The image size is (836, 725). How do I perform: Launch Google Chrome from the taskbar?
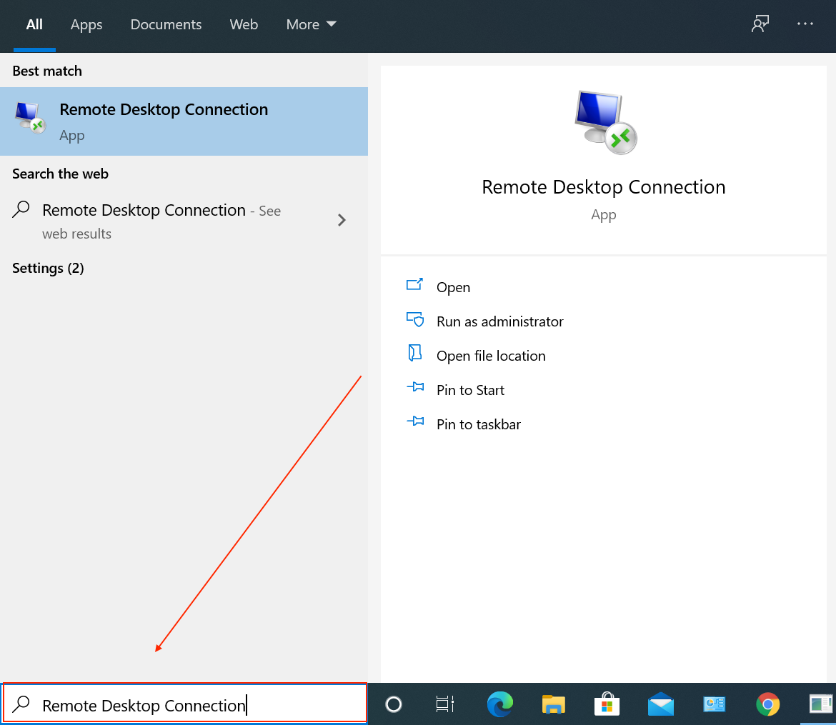pyautogui.click(x=767, y=704)
